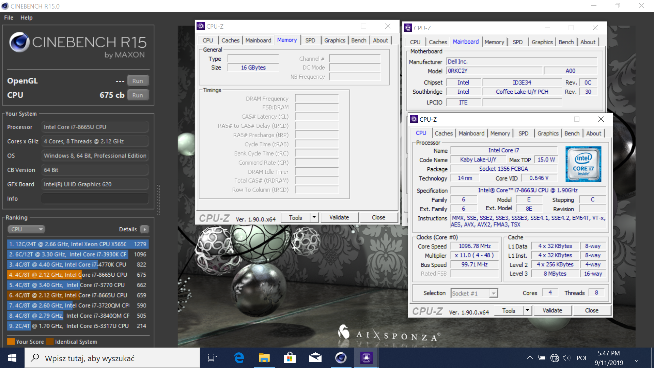Switch to Bench tab in Memory window
The height and width of the screenshot is (368, 654).
coord(359,40)
